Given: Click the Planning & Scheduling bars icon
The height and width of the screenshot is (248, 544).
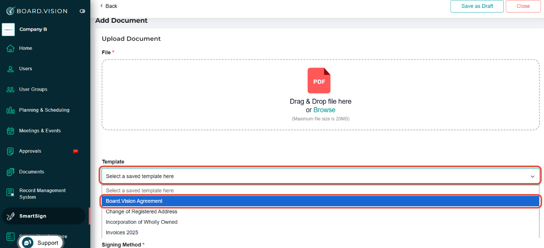Looking at the screenshot, I should click(11, 110).
